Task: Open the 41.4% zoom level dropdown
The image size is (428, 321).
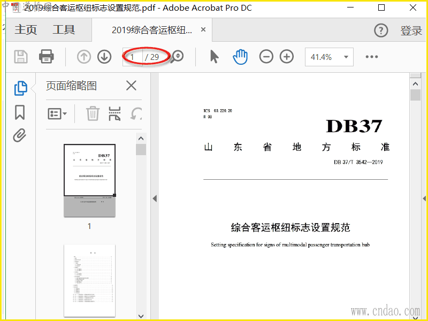Action: (x=329, y=57)
